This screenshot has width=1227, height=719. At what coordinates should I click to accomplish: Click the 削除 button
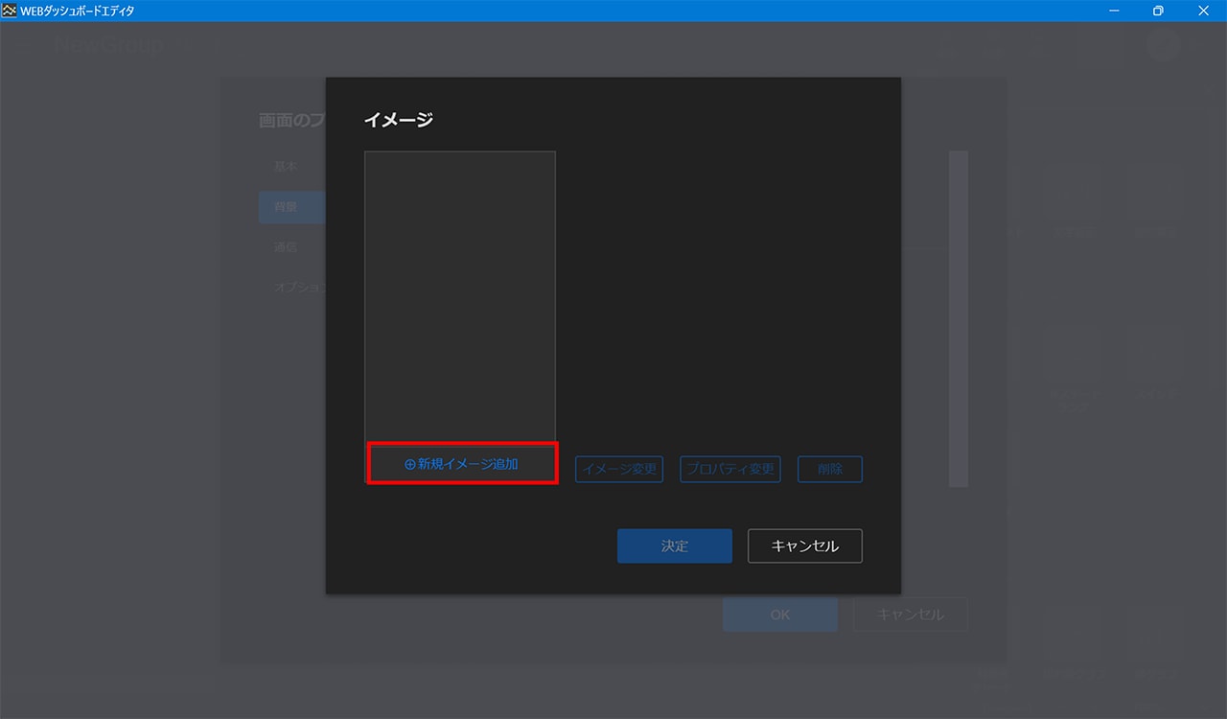click(829, 469)
